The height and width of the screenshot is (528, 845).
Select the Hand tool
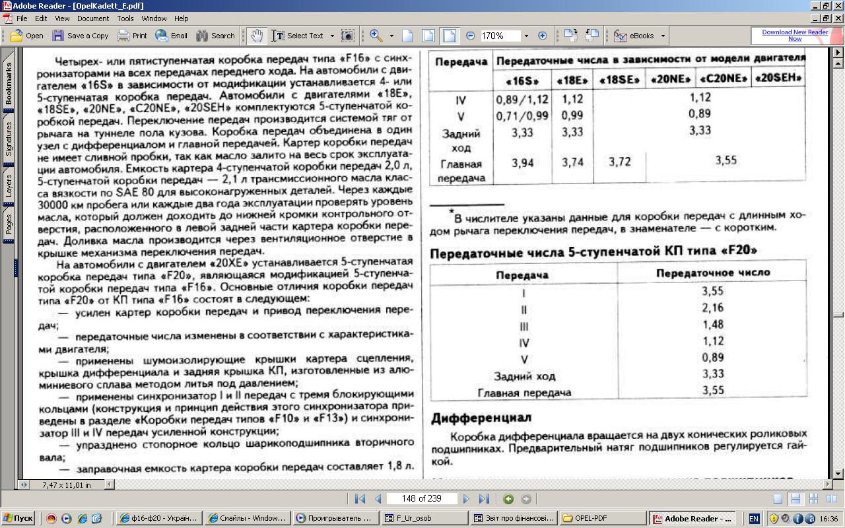coord(257,36)
